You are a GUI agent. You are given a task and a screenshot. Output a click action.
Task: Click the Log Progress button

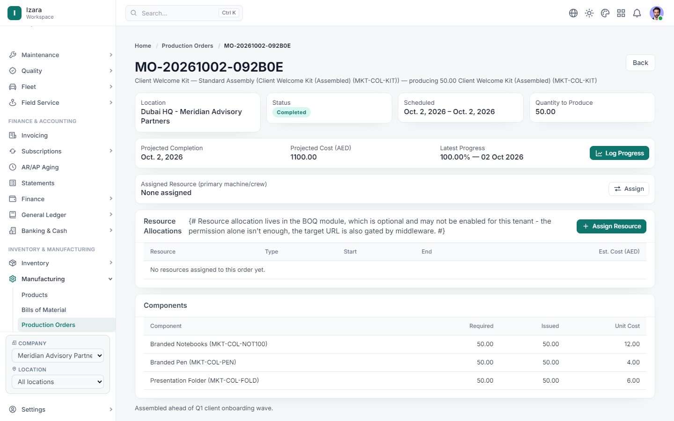tap(619, 153)
